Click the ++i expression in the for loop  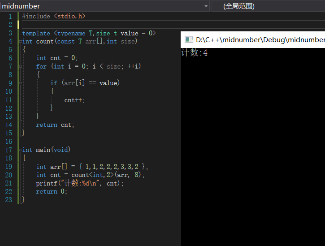[x=133, y=66]
